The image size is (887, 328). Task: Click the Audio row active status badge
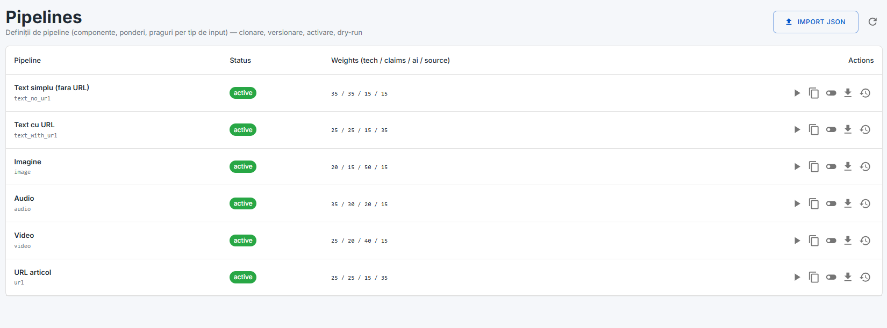coord(243,203)
